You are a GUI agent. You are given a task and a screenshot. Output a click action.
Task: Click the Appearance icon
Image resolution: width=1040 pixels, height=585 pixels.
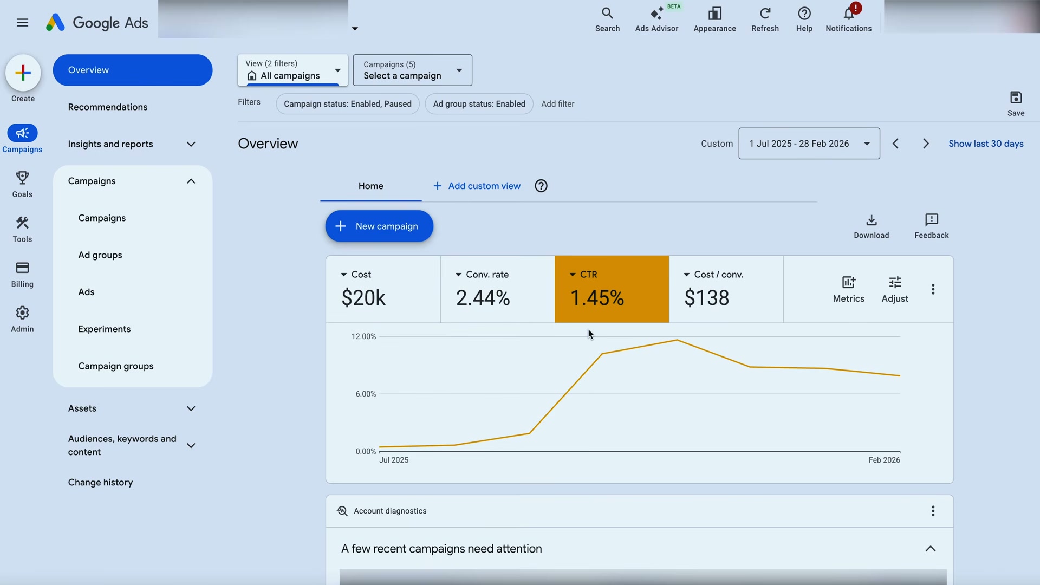[x=714, y=19]
